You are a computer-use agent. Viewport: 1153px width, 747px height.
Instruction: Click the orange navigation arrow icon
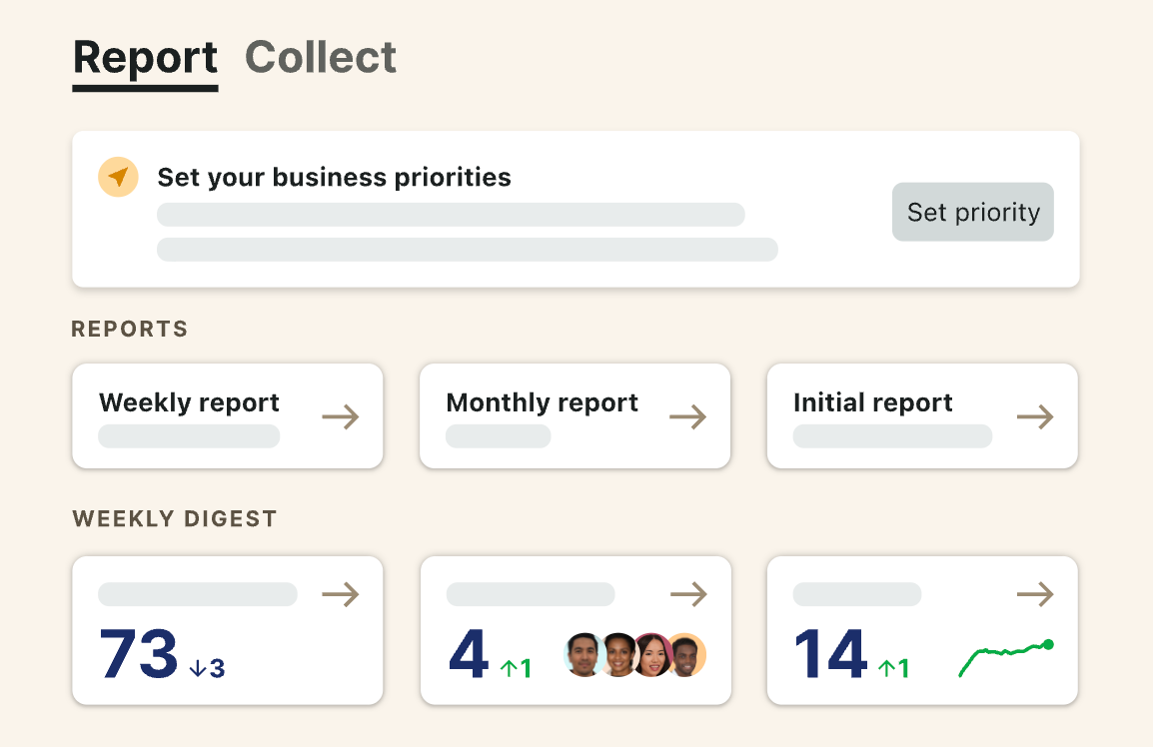coord(118,178)
